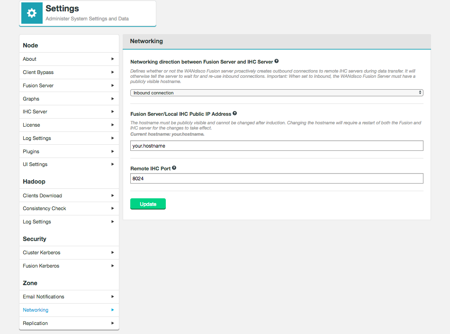The height and width of the screenshot is (334, 450).
Task: Open Clients Download under Hadoop
Action: 69,195
